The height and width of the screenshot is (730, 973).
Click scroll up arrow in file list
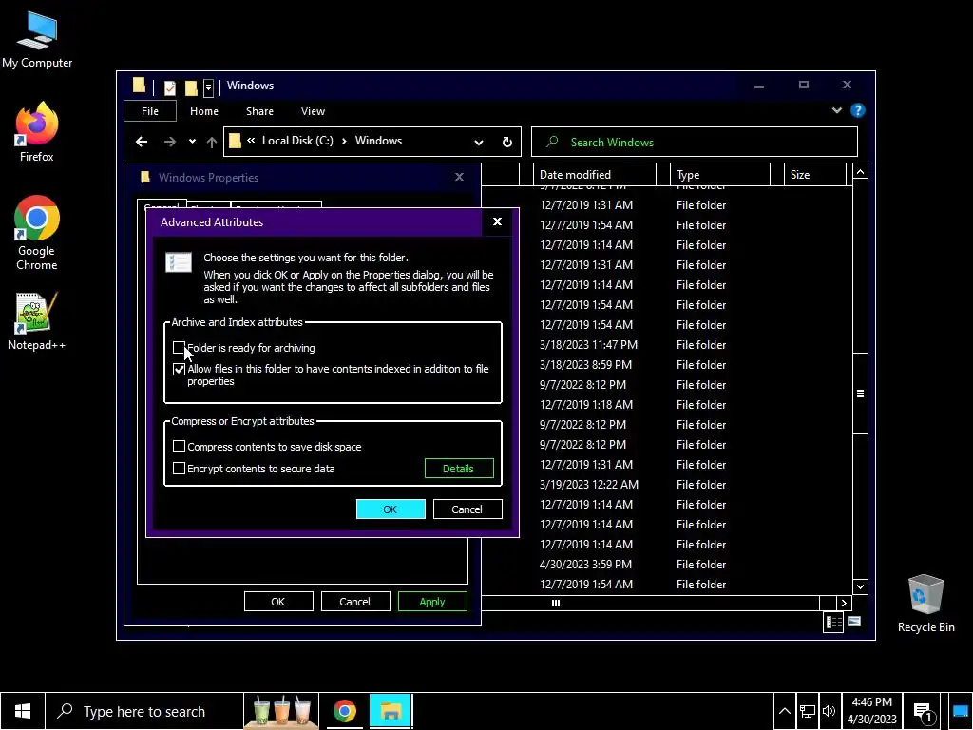[860, 172]
